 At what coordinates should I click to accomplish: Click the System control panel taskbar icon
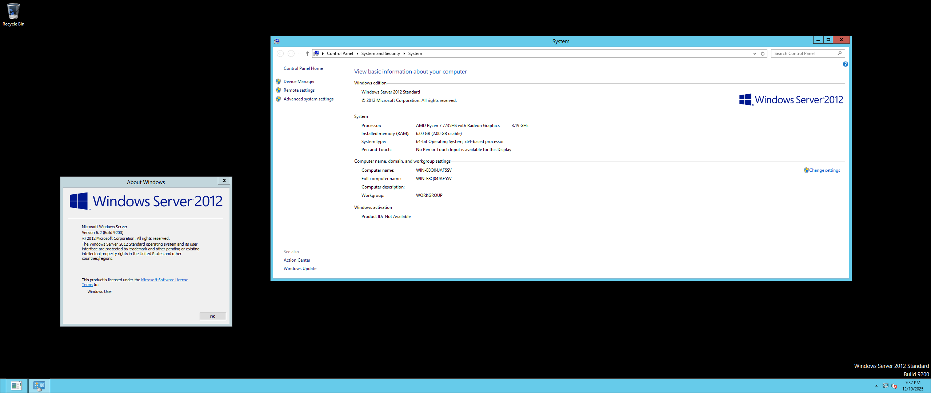pyautogui.click(x=39, y=386)
